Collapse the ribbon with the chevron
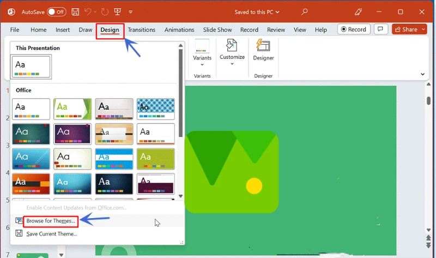436x258 pixels. (x=423, y=74)
